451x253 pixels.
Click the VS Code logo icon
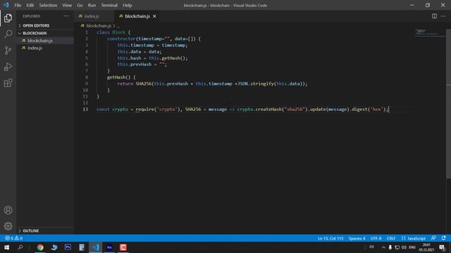(x=6, y=5)
